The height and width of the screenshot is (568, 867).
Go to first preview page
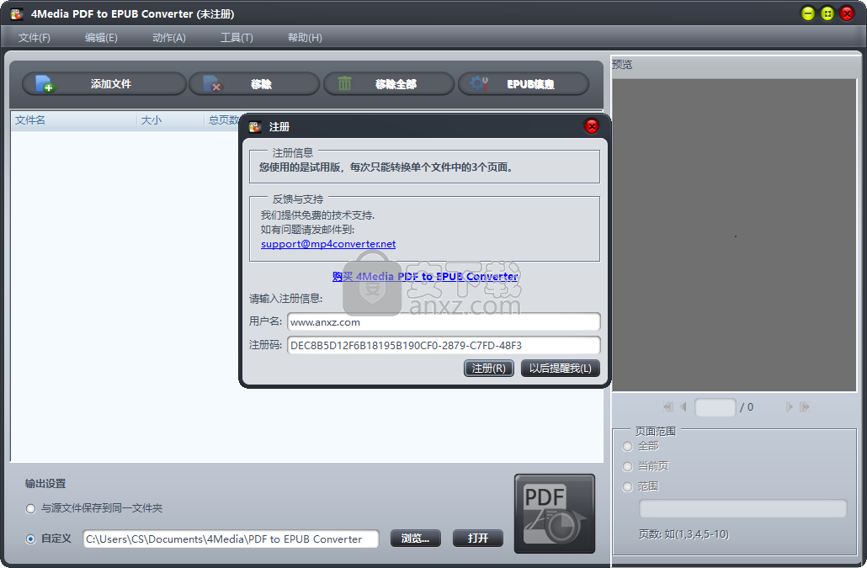[668, 406]
